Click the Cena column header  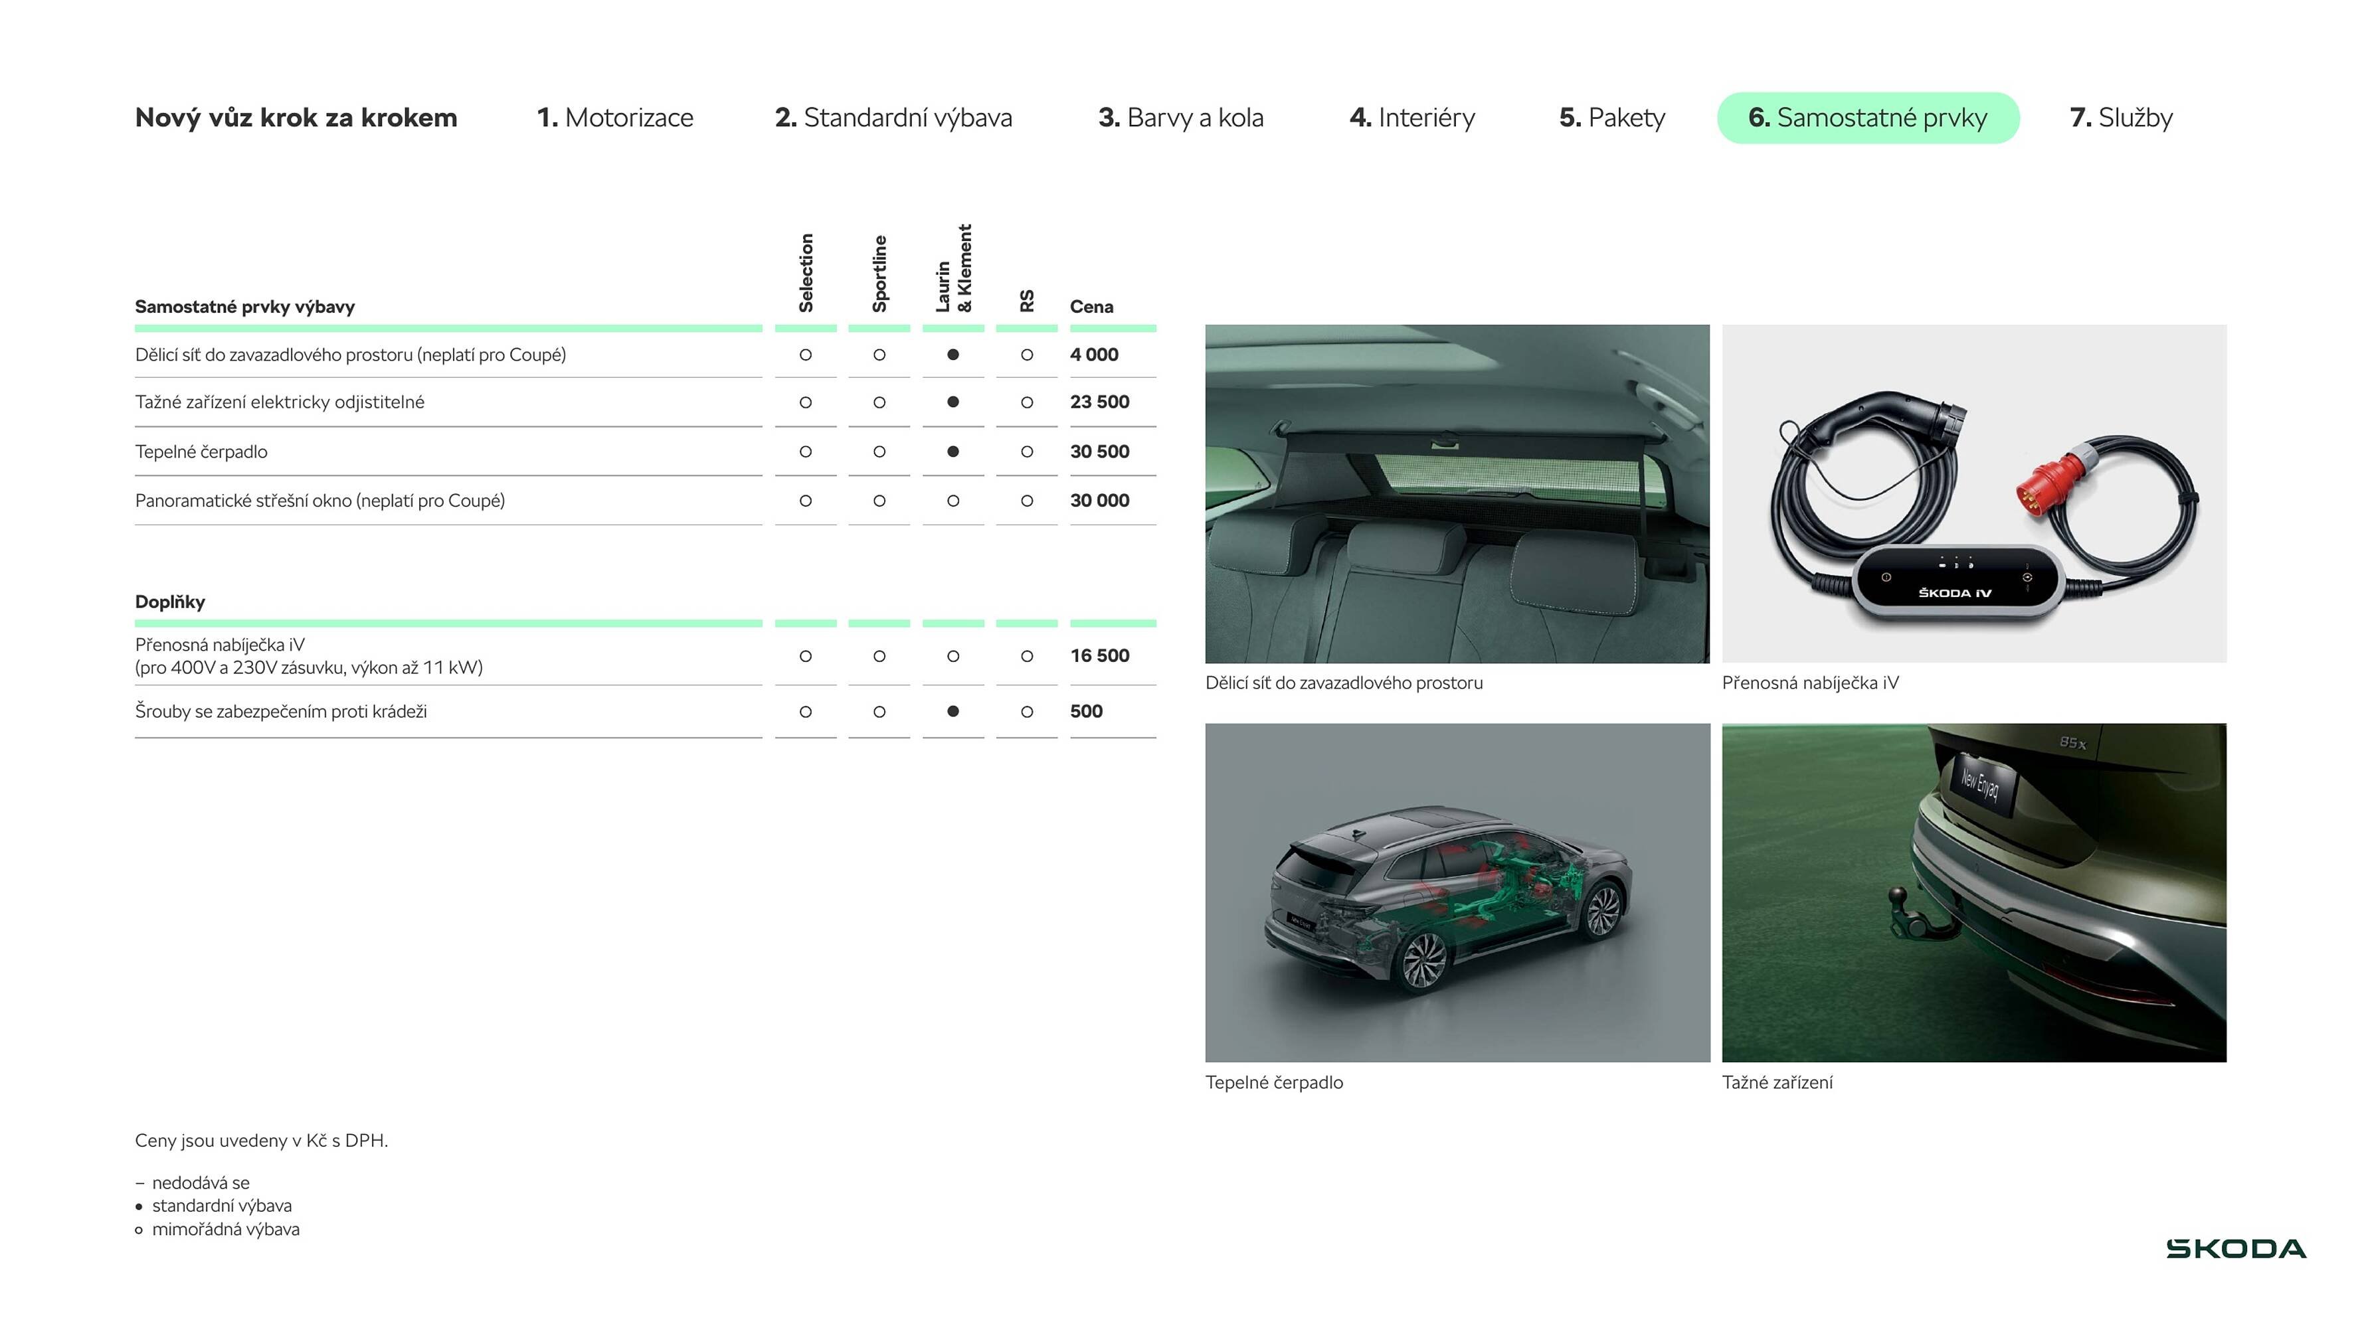coord(1091,307)
